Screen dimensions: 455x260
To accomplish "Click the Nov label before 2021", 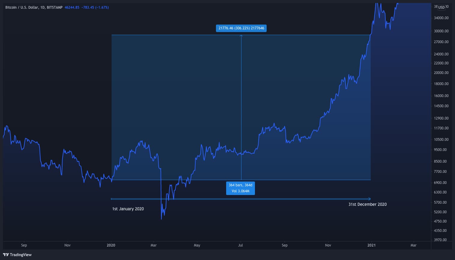I will [328, 245].
